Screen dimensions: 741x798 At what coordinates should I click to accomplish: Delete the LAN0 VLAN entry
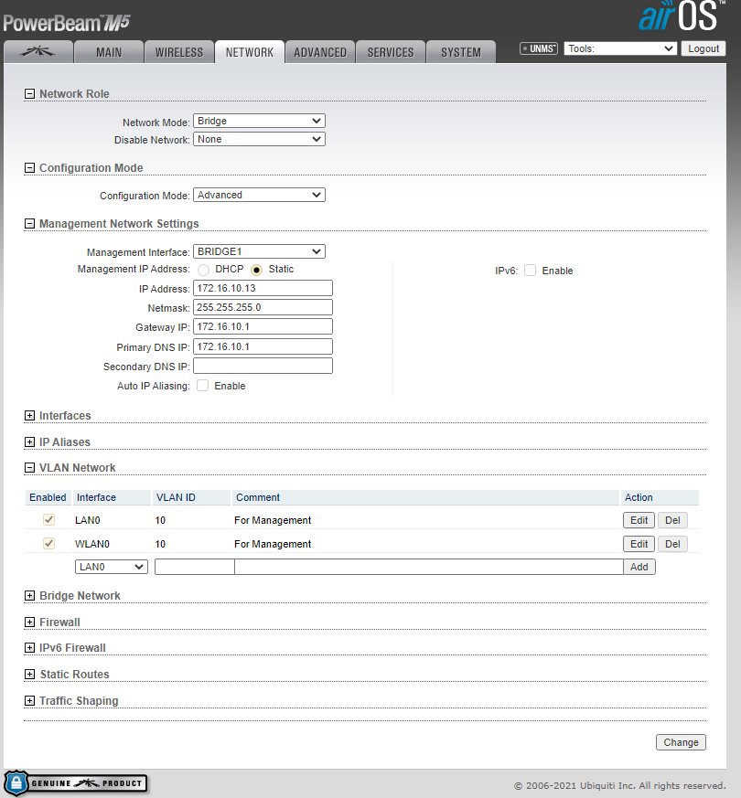672,520
